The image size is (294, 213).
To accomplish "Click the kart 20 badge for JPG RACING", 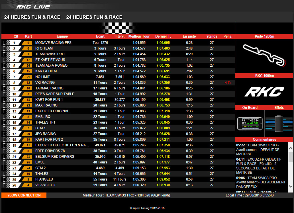I will [27, 134].
